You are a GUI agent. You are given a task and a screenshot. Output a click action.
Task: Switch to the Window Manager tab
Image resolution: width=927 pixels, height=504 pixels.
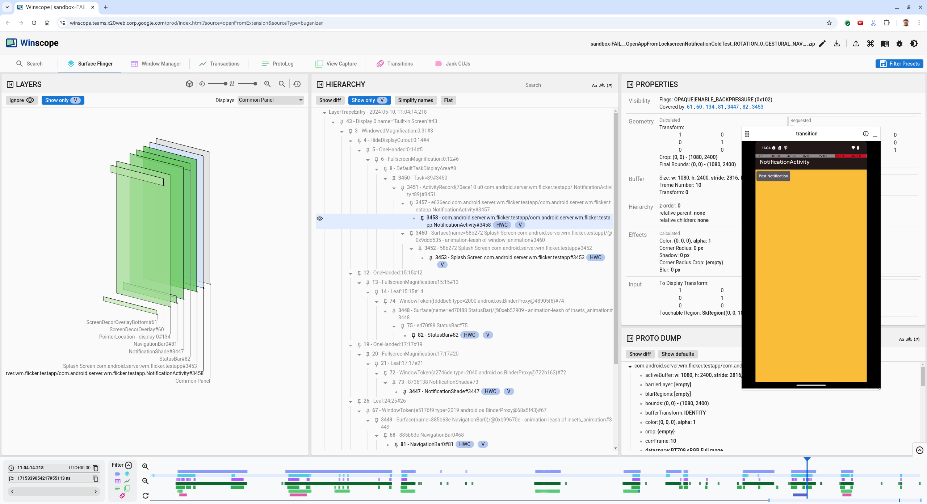156,64
